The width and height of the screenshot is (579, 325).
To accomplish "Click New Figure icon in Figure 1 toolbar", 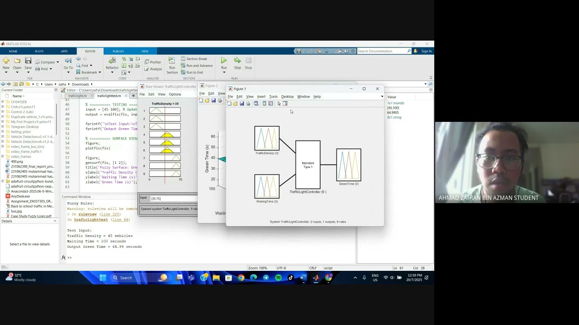I will 229,104.
